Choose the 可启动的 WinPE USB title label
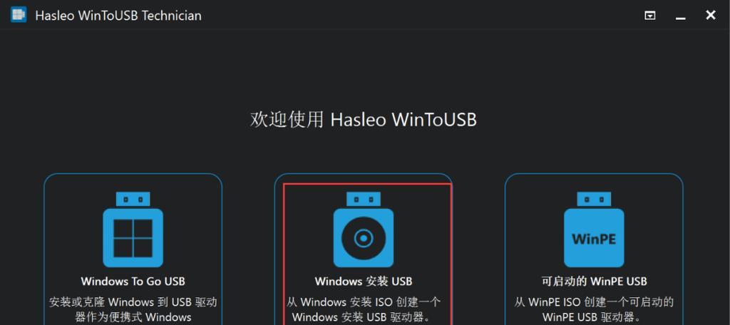Screen dimensions: 730x325 (594, 282)
